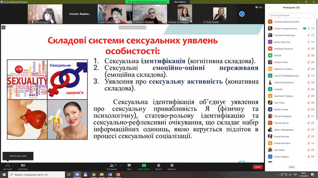318x178 pixels.
Task: Start video with the camera icon
Action: pyautogui.click(x=23, y=165)
